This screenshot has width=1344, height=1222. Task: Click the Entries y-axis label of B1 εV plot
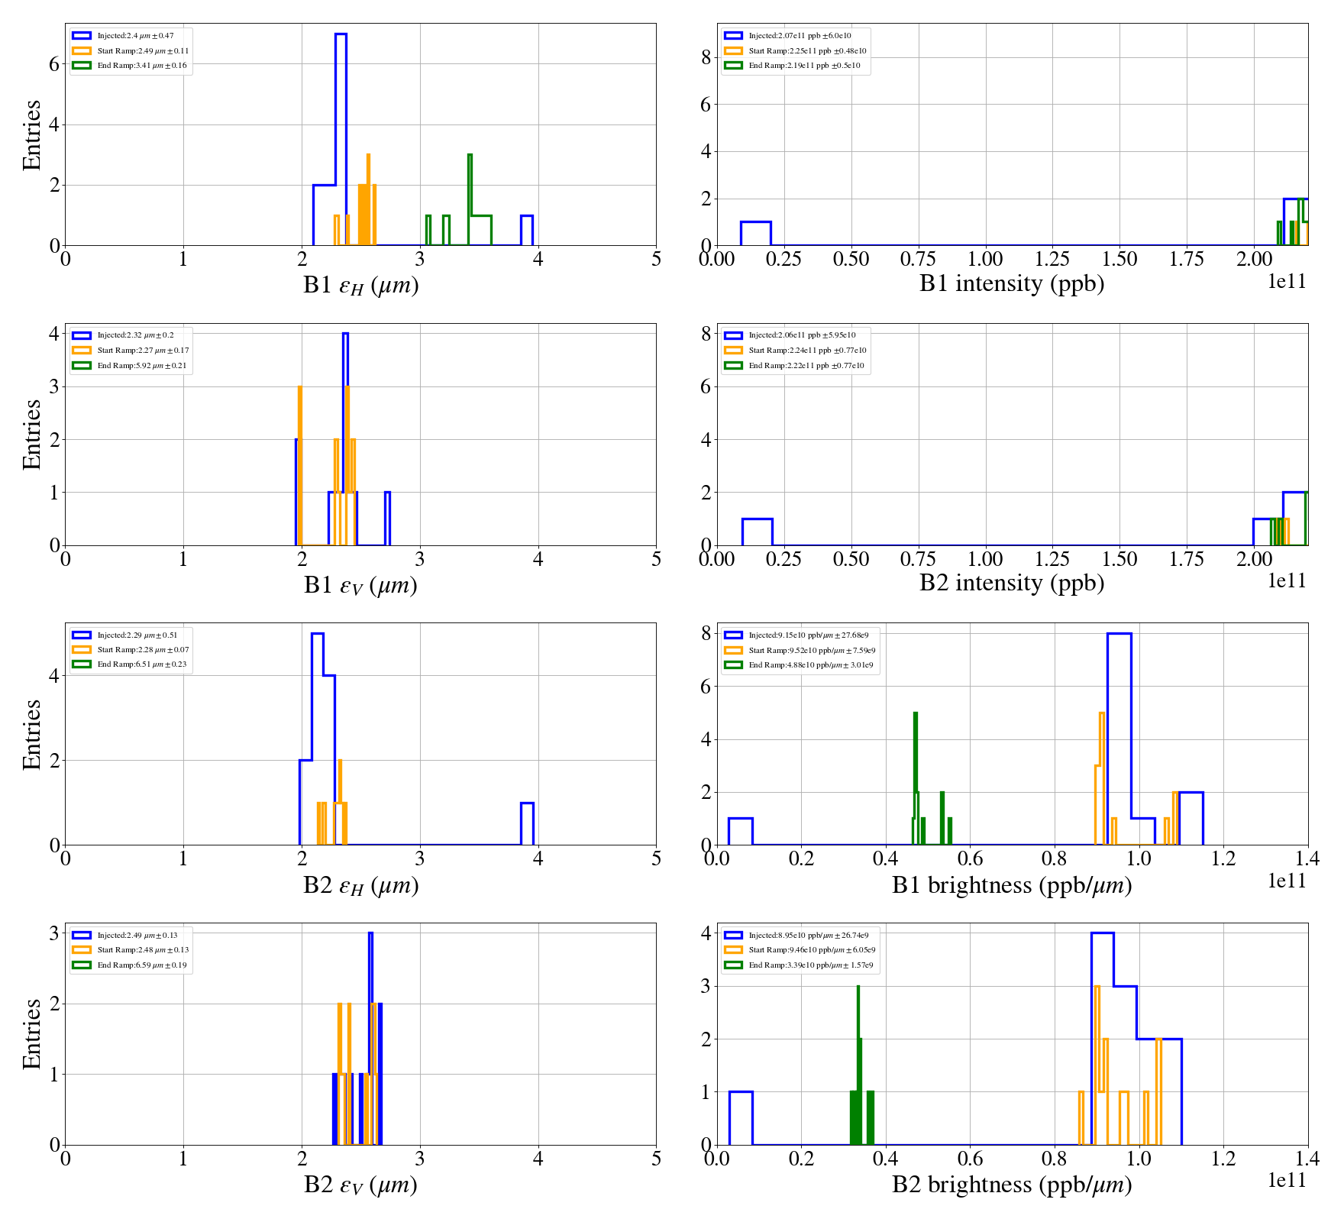[x=32, y=434]
